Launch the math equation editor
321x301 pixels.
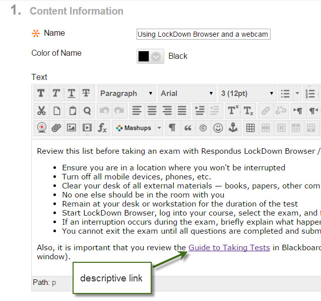point(102,128)
